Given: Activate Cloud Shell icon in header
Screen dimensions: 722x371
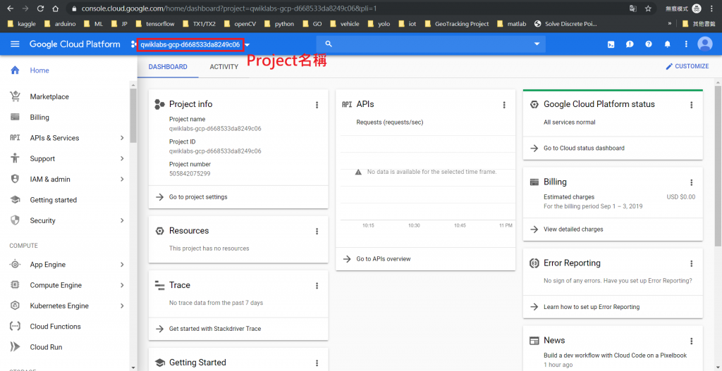Looking at the screenshot, I should tap(611, 44).
